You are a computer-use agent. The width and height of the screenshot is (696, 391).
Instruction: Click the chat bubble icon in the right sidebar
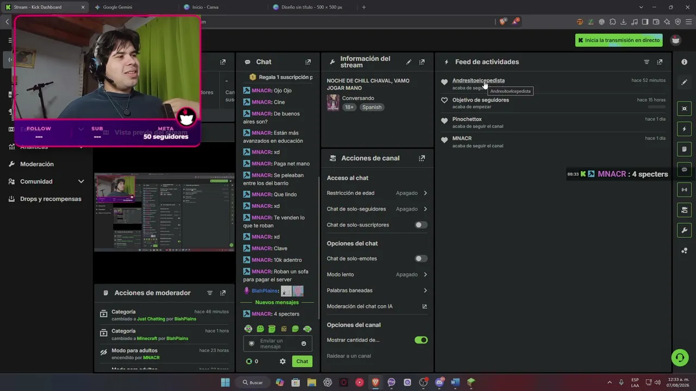[684, 169]
